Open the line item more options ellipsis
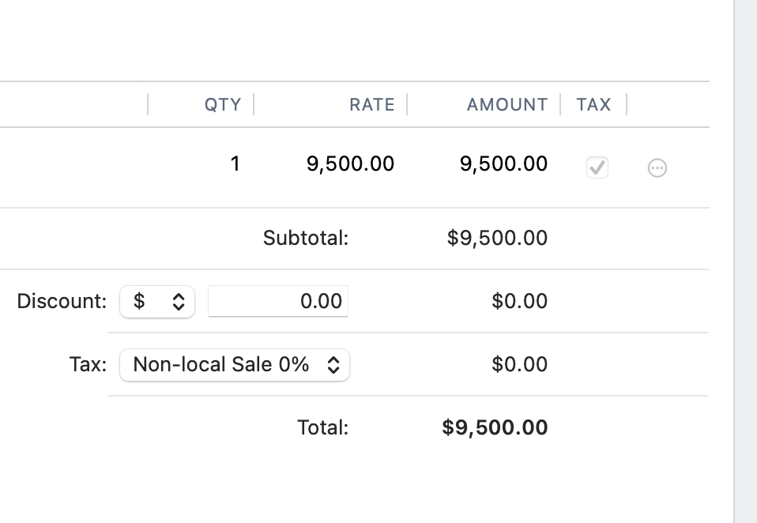Screen dimensions: 757x523 tap(657, 168)
